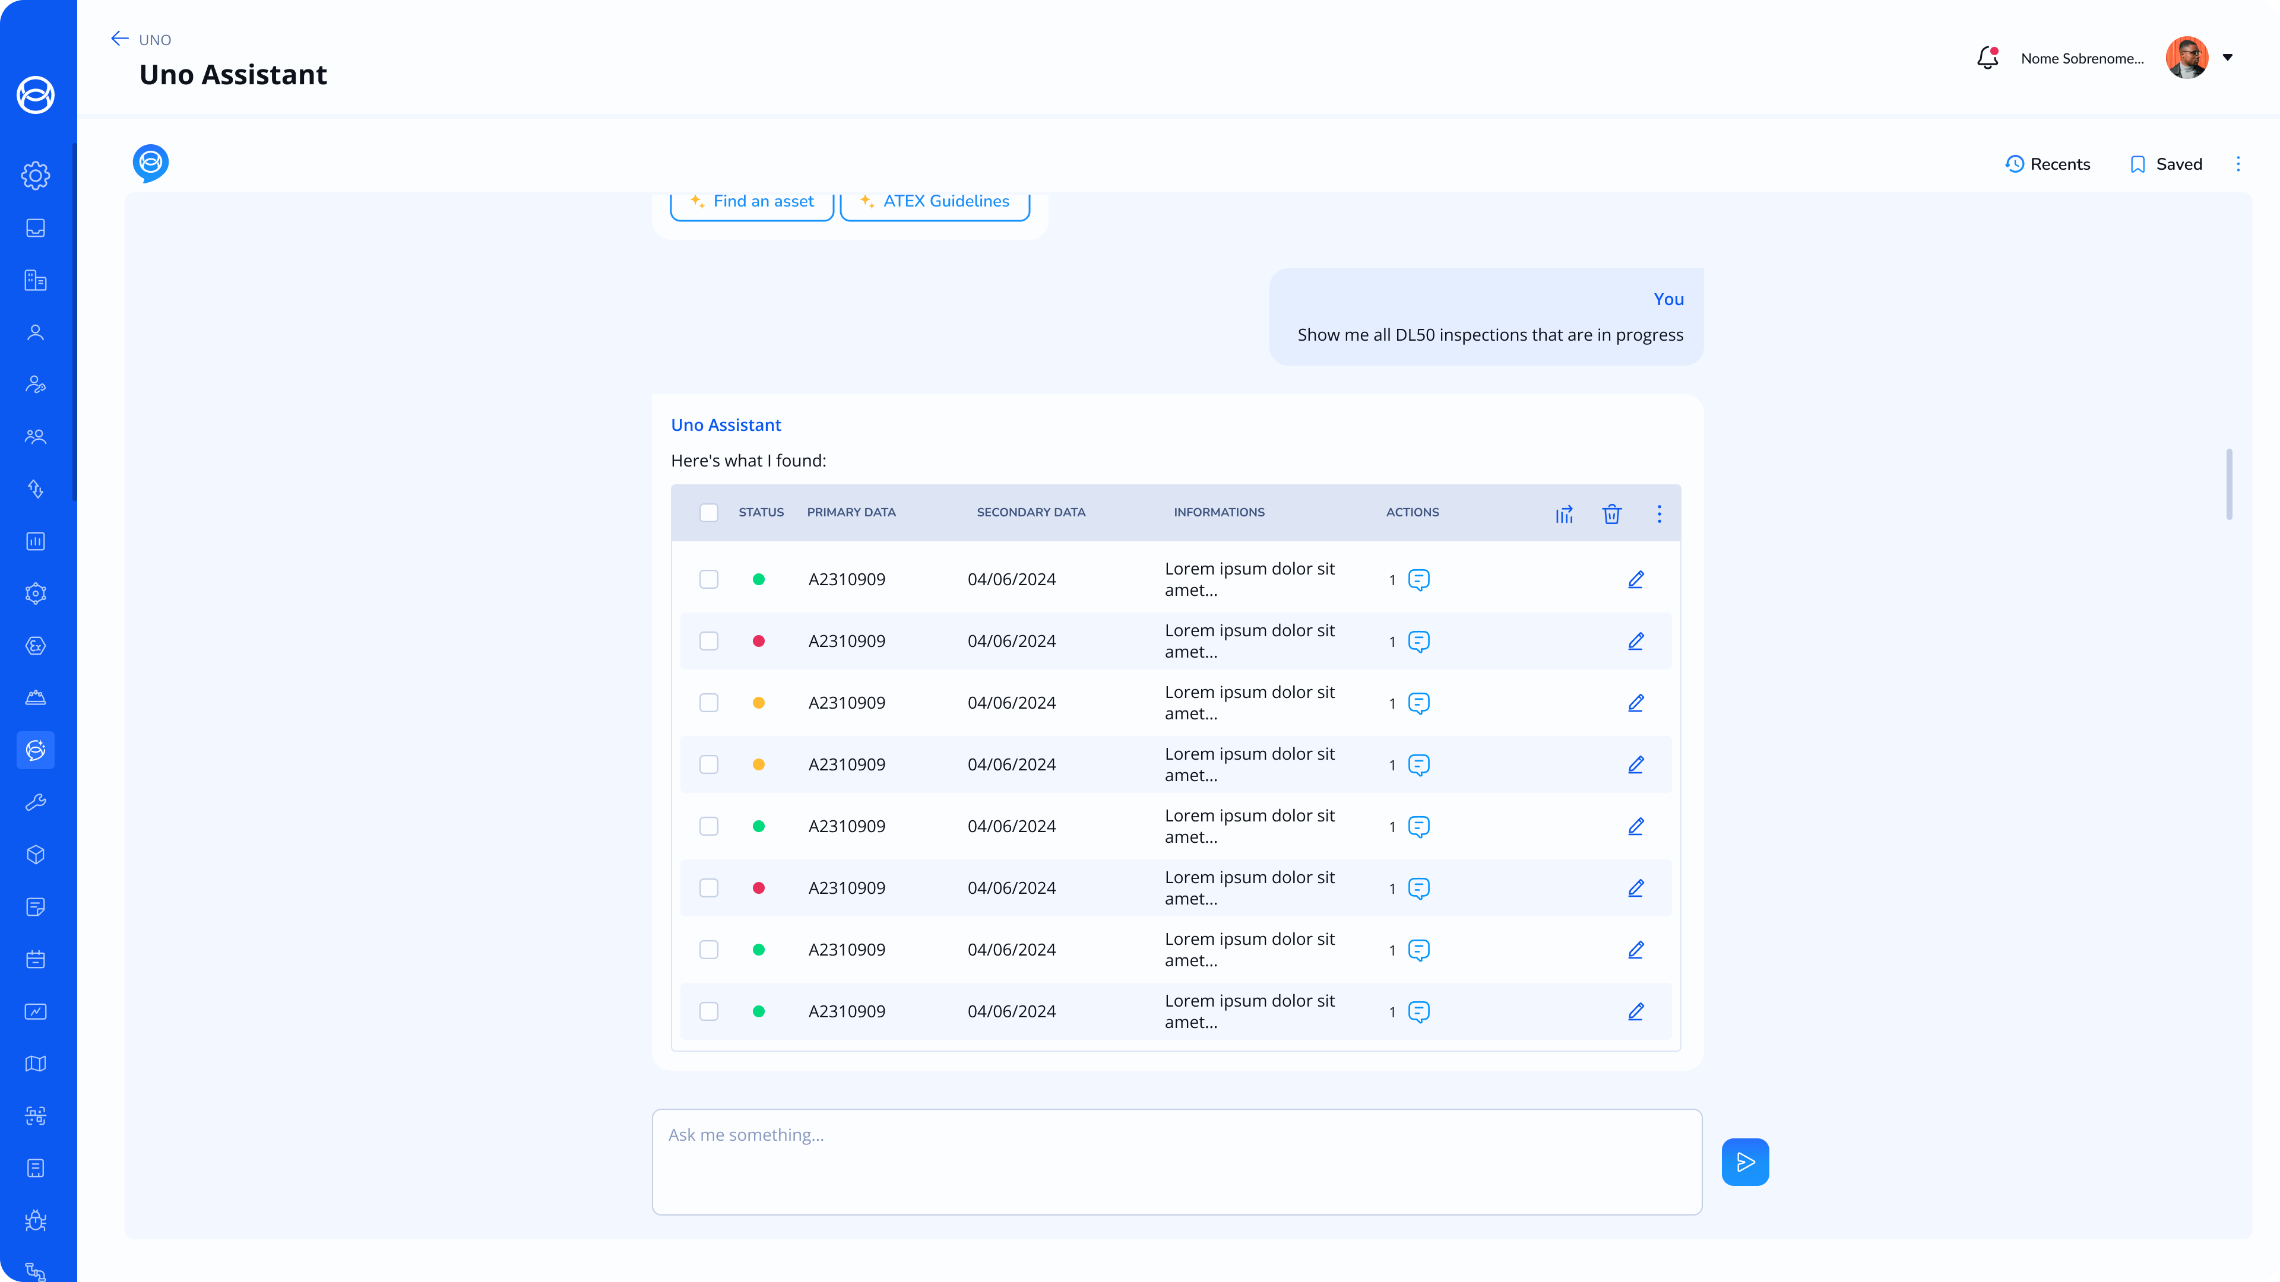This screenshot has width=2280, height=1282.
Task: Toggle the select-all checkbox in table header
Action: click(x=709, y=512)
